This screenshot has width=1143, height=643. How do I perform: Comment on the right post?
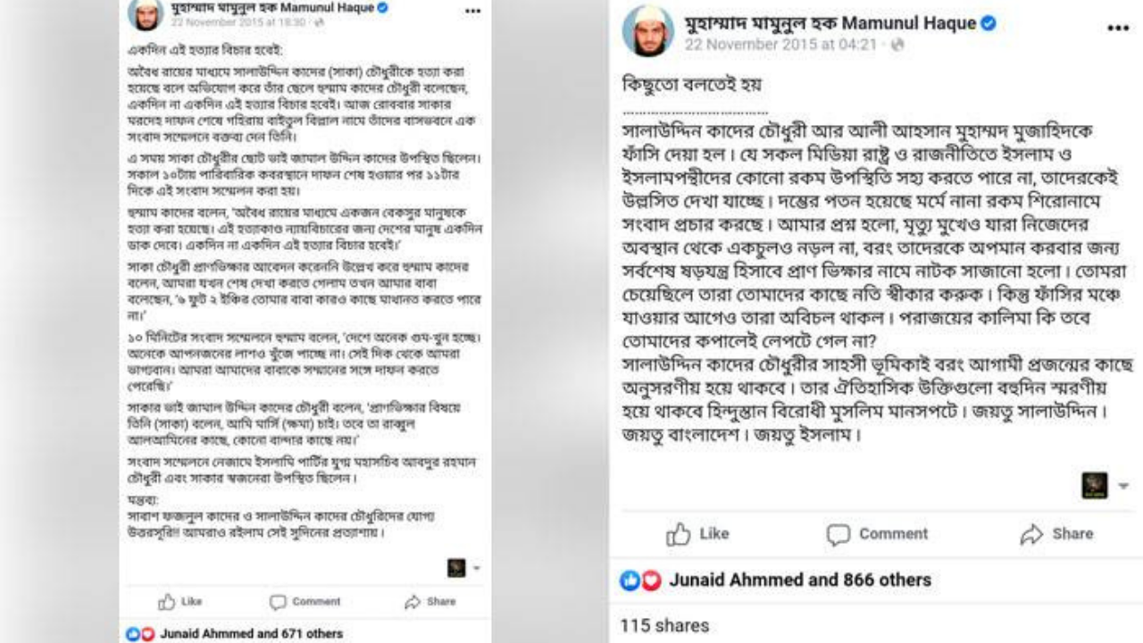click(x=877, y=534)
